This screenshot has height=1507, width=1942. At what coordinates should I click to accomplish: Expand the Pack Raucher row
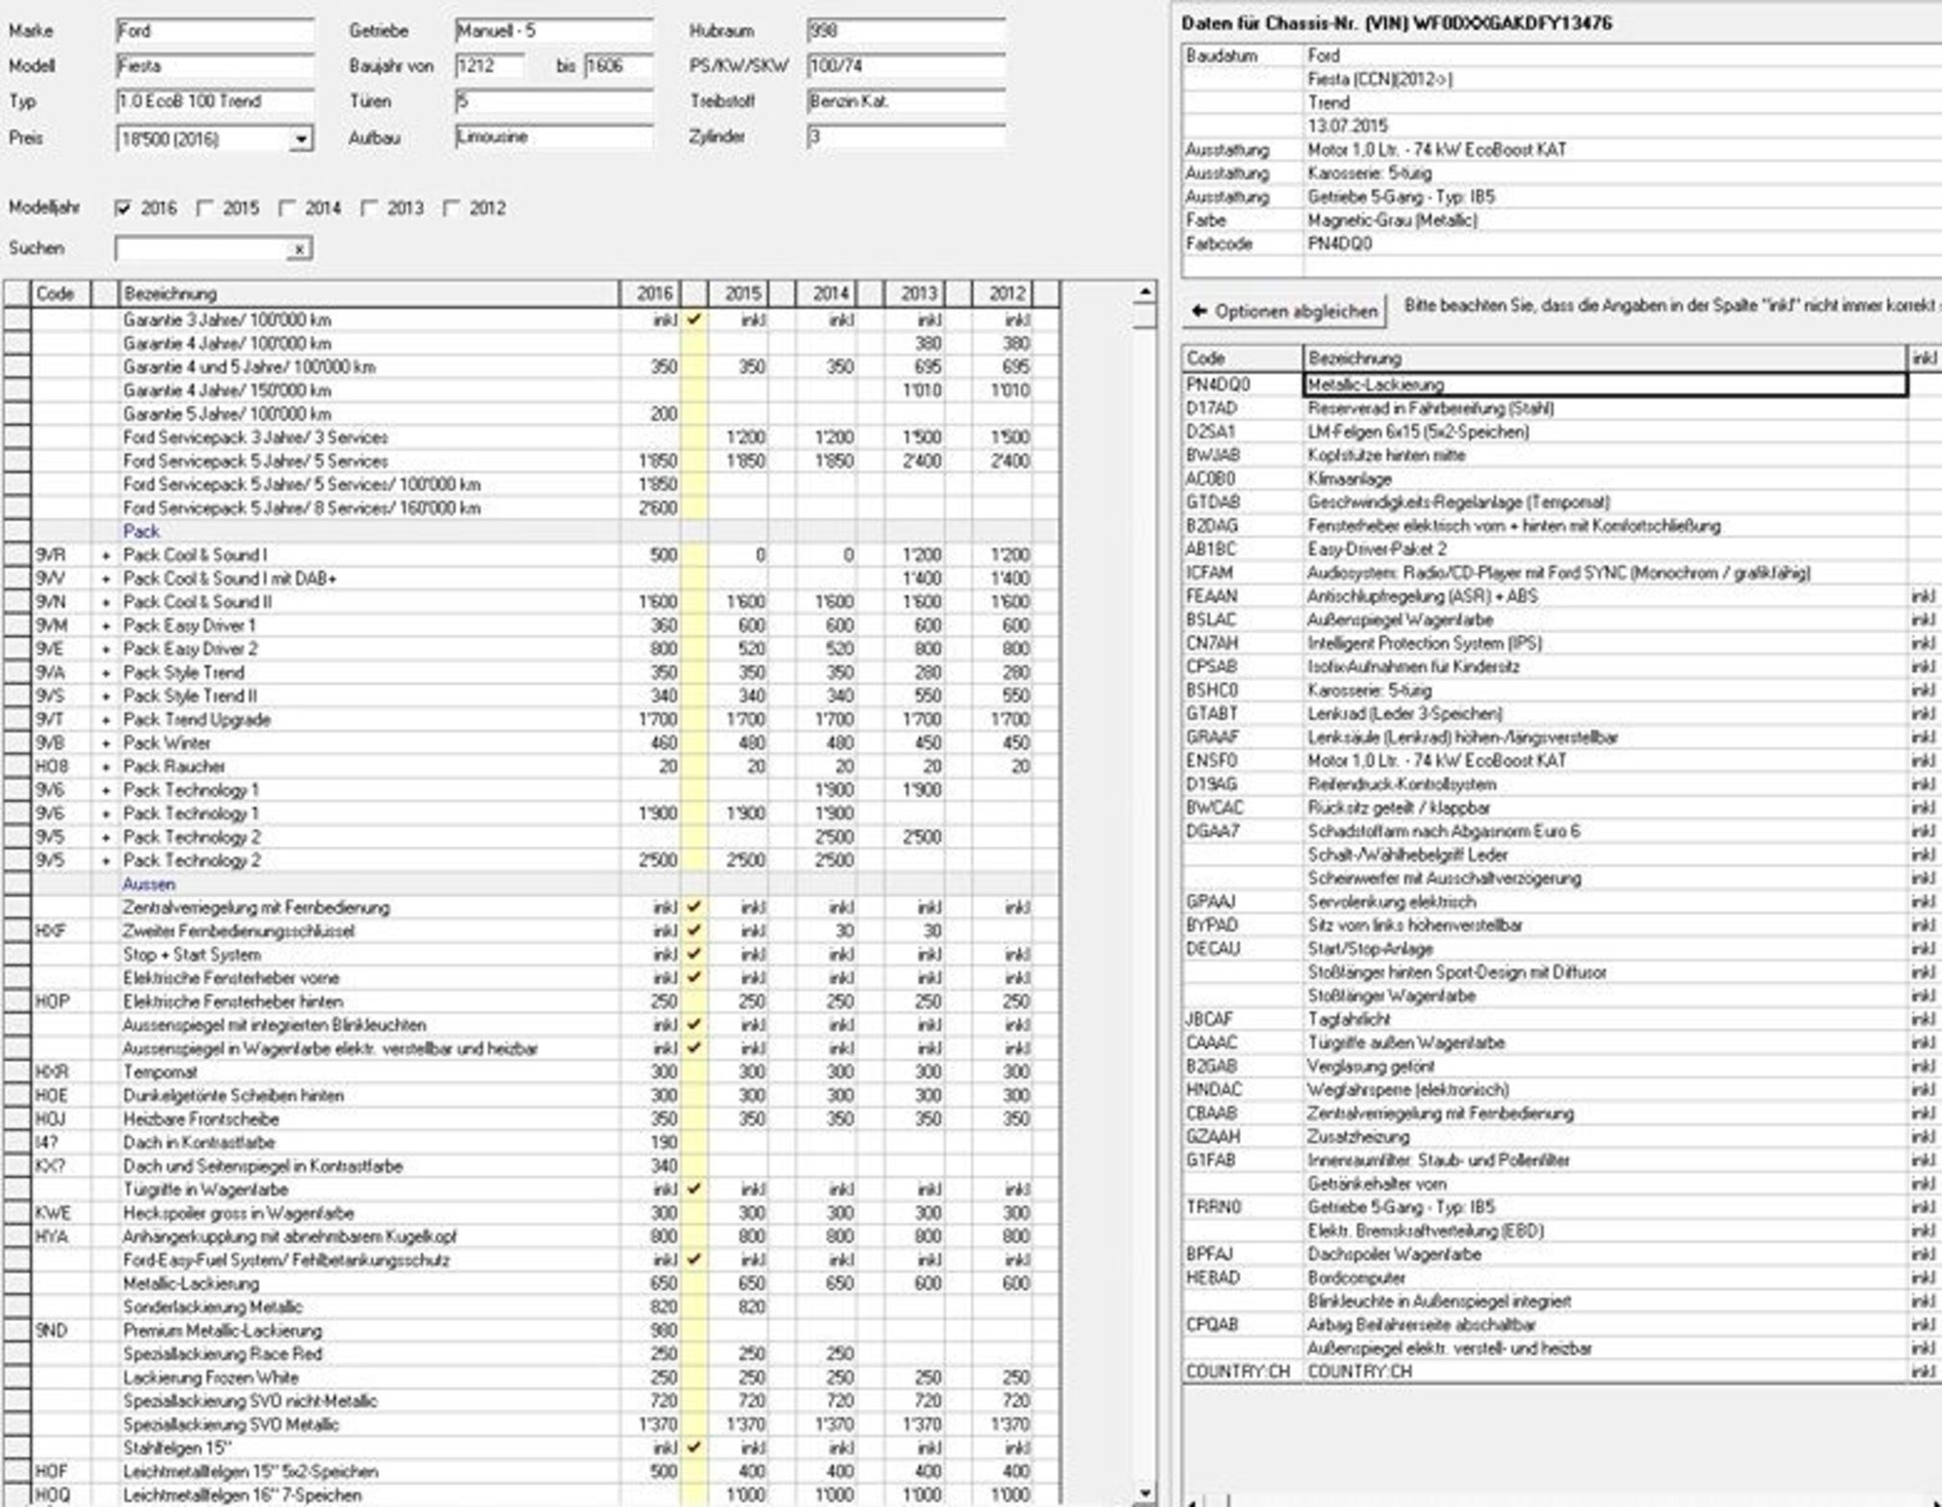point(106,767)
